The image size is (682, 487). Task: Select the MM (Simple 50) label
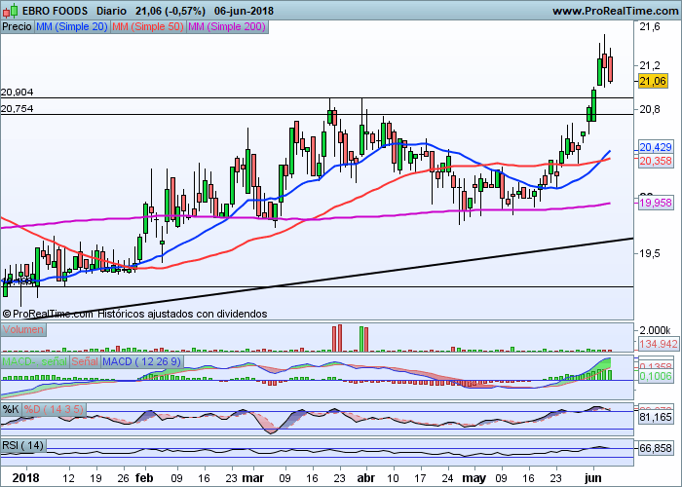pyautogui.click(x=148, y=26)
